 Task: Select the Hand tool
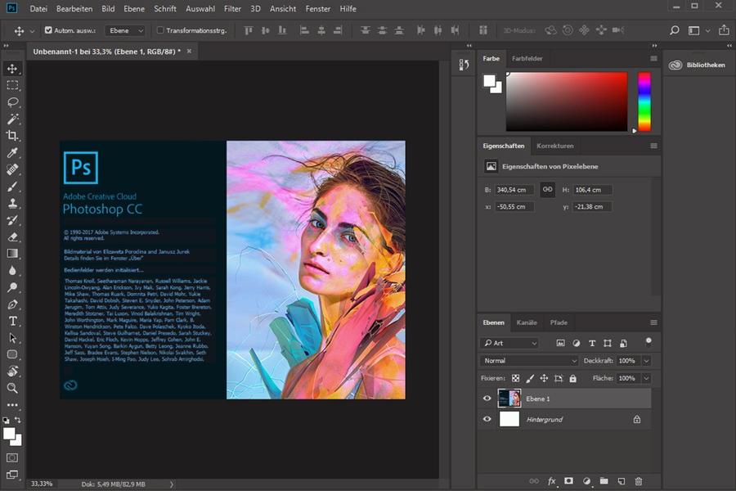[x=12, y=372]
